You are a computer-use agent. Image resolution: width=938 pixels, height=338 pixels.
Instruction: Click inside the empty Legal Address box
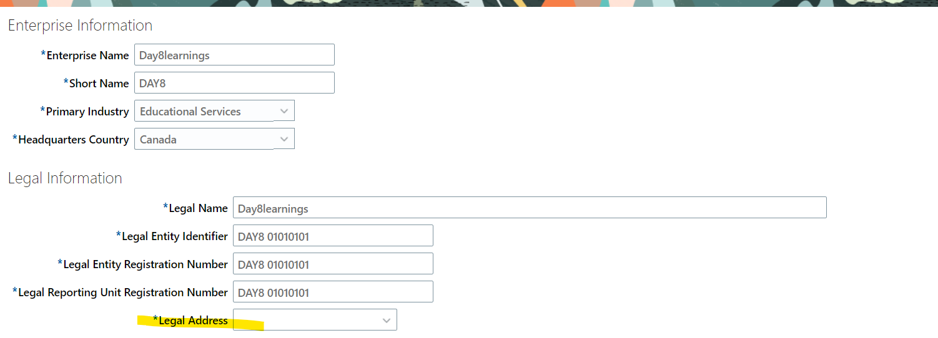tap(306, 321)
